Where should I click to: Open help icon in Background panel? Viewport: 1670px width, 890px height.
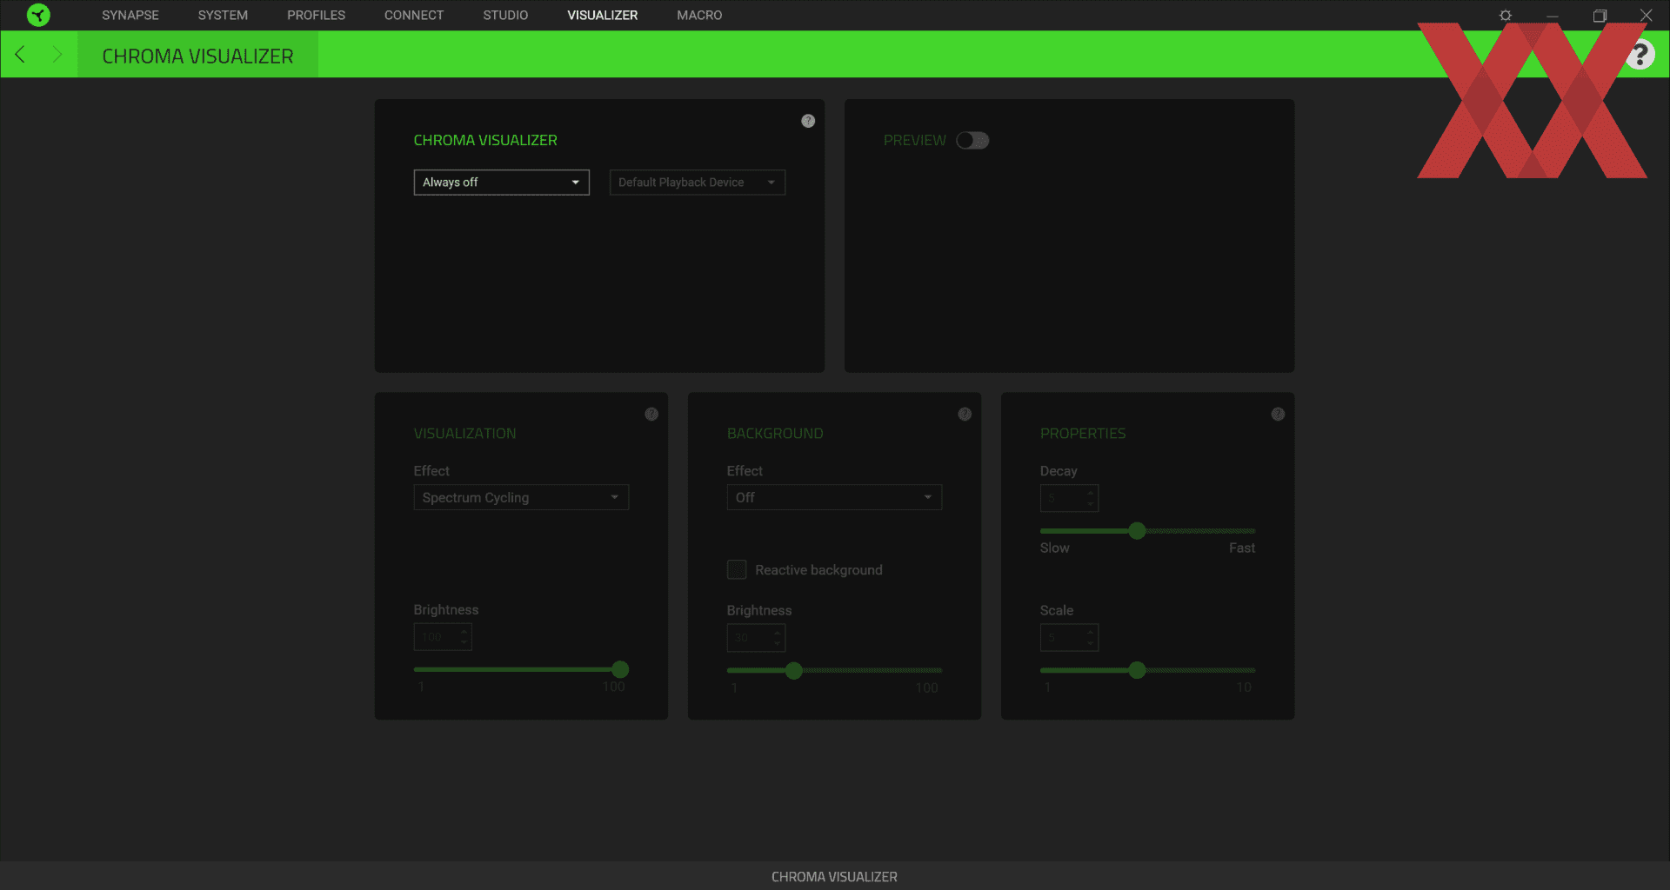click(x=965, y=415)
